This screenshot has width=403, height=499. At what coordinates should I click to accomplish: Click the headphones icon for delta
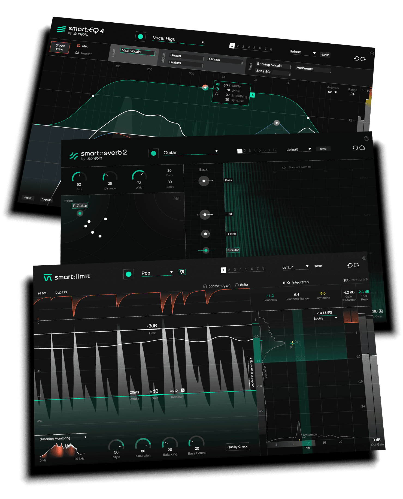coord(237,285)
